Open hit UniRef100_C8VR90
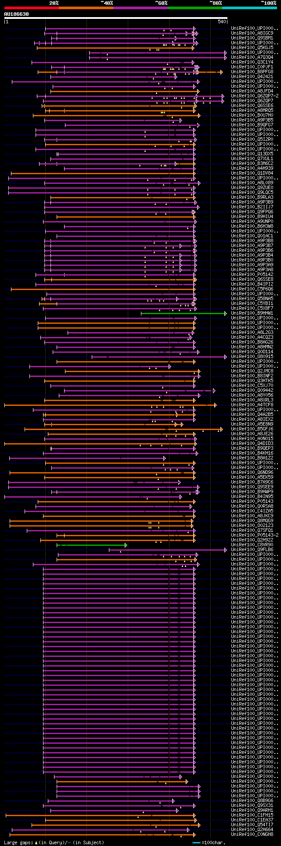The height and width of the screenshot is (846, 281). (252, 545)
